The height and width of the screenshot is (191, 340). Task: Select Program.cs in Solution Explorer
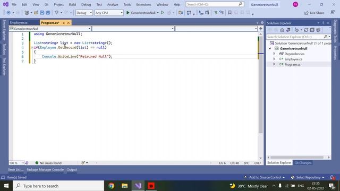coord(293,65)
